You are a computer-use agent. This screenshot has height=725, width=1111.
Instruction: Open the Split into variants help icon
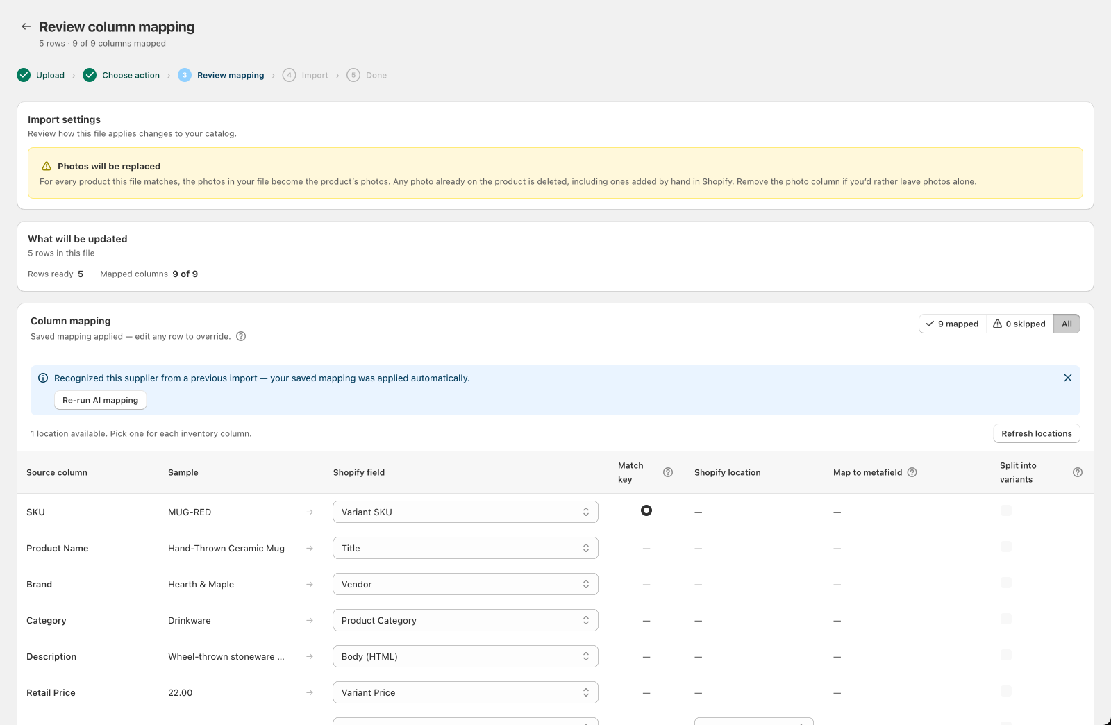point(1078,472)
